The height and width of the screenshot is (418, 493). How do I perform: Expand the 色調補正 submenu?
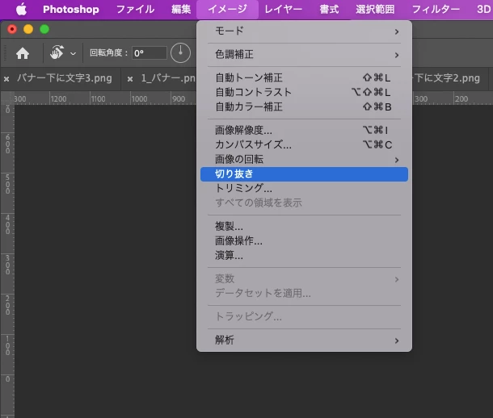pos(304,55)
